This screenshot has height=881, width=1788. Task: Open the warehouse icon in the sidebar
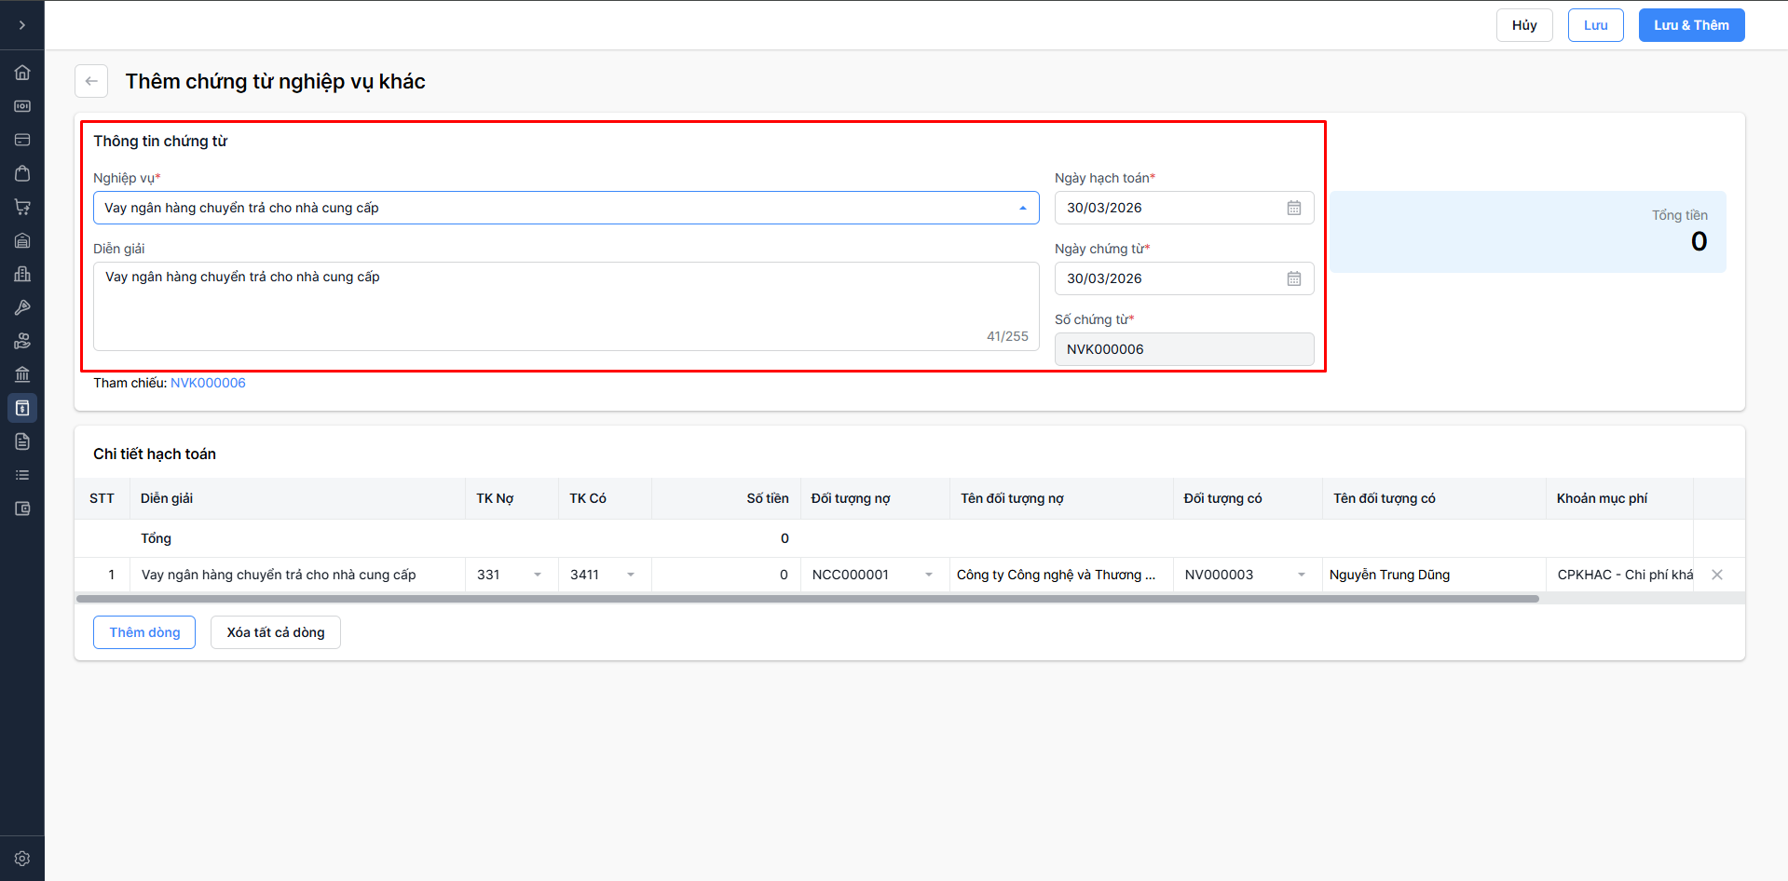pyautogui.click(x=22, y=240)
